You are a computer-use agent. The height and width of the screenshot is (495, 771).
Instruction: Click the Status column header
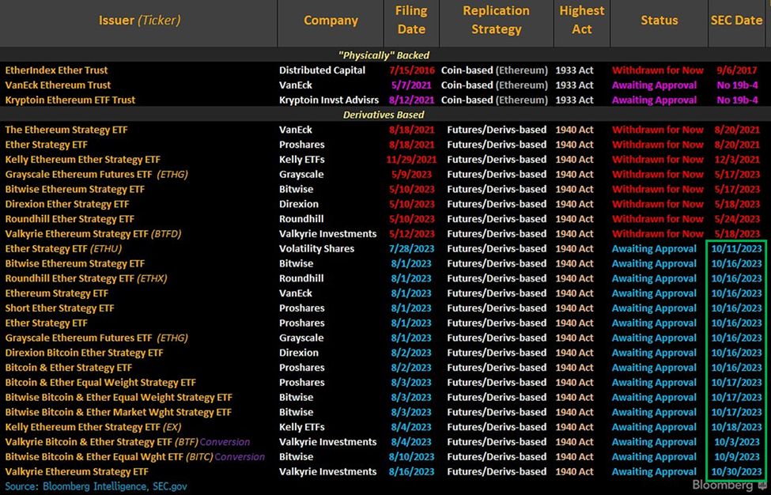pyautogui.click(x=659, y=21)
